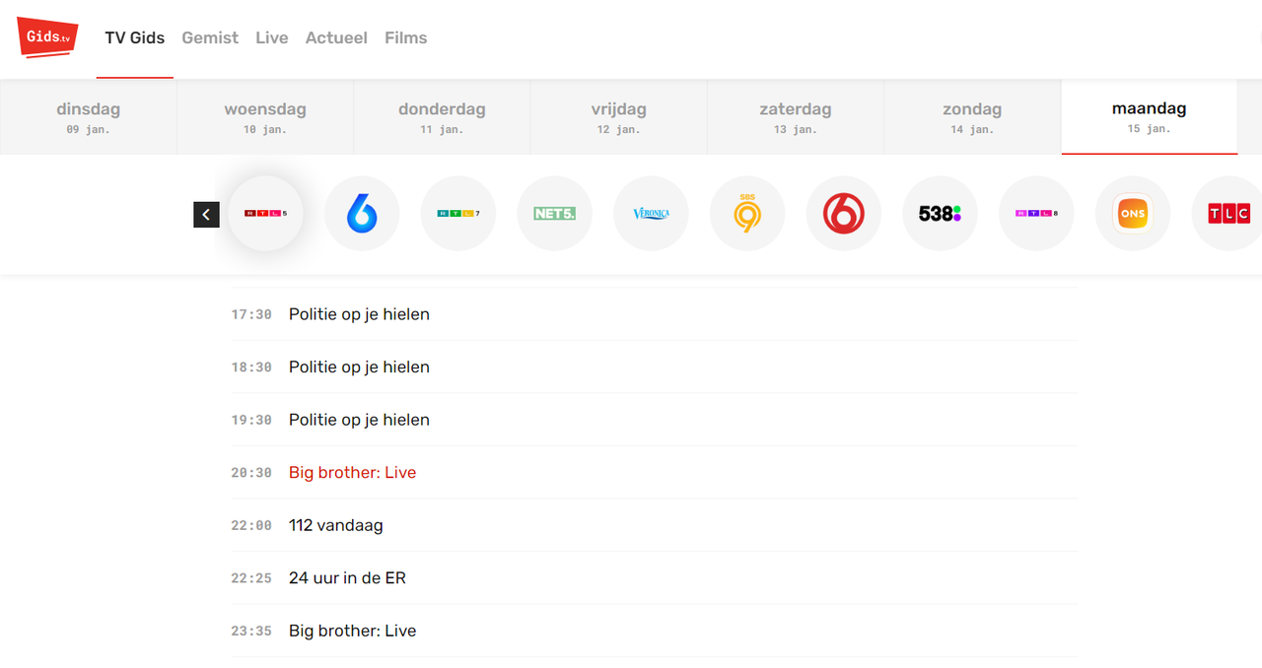Open the Actueel menu item

click(x=336, y=37)
